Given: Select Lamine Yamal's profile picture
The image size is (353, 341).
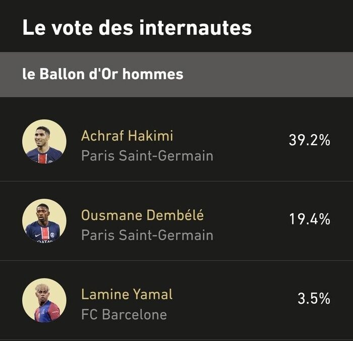Looking at the screenshot, I should 44,300.
